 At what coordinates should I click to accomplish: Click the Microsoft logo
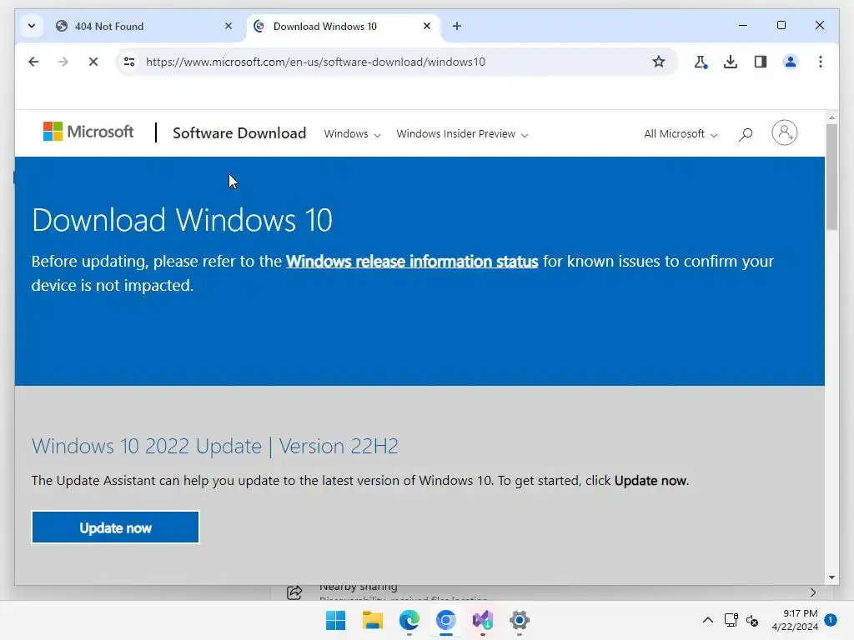point(88,132)
